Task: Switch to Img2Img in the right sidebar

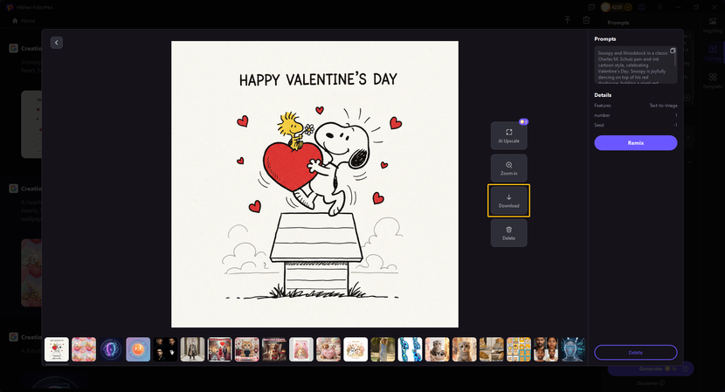Action: [x=713, y=25]
